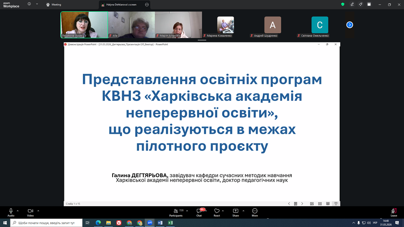
Task: Open Excel from the Windows taskbar
Action: (x=170, y=223)
